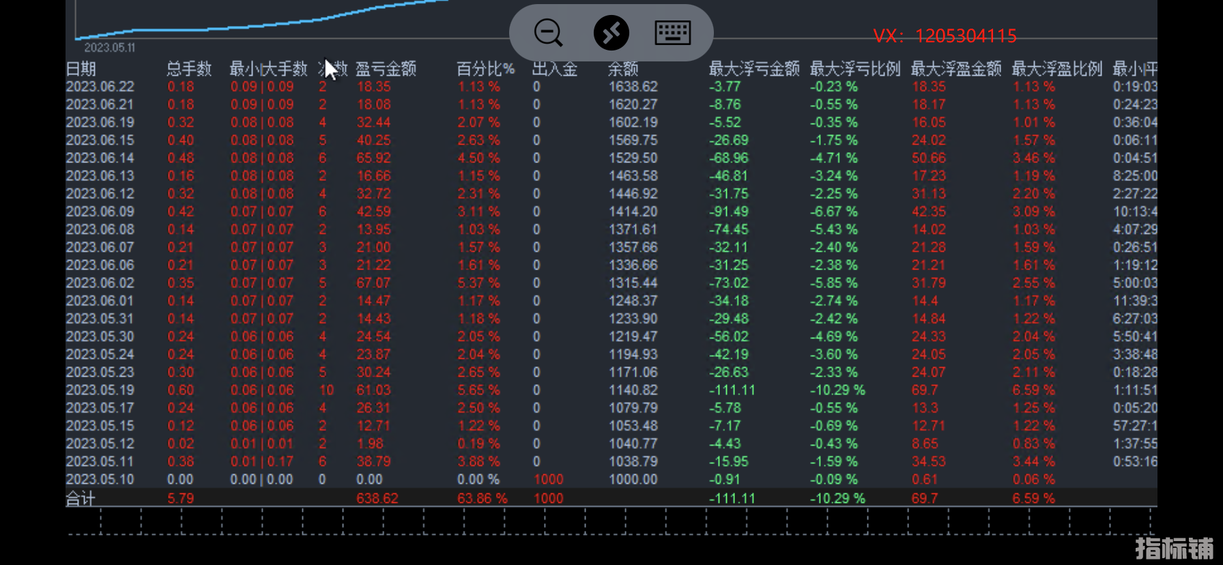Click balance value 1140.82

633,390
